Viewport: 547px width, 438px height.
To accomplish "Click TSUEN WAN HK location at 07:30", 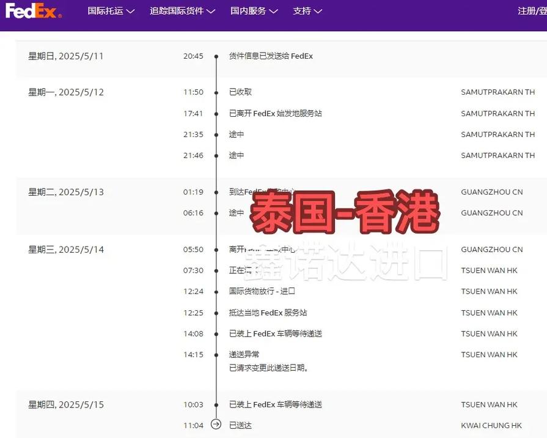I will pos(489,271).
